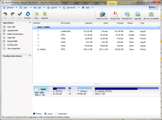The width and height of the screenshot is (162, 120).
Task: Click the Unallocated legend color swatch
Action: tap(56, 114)
